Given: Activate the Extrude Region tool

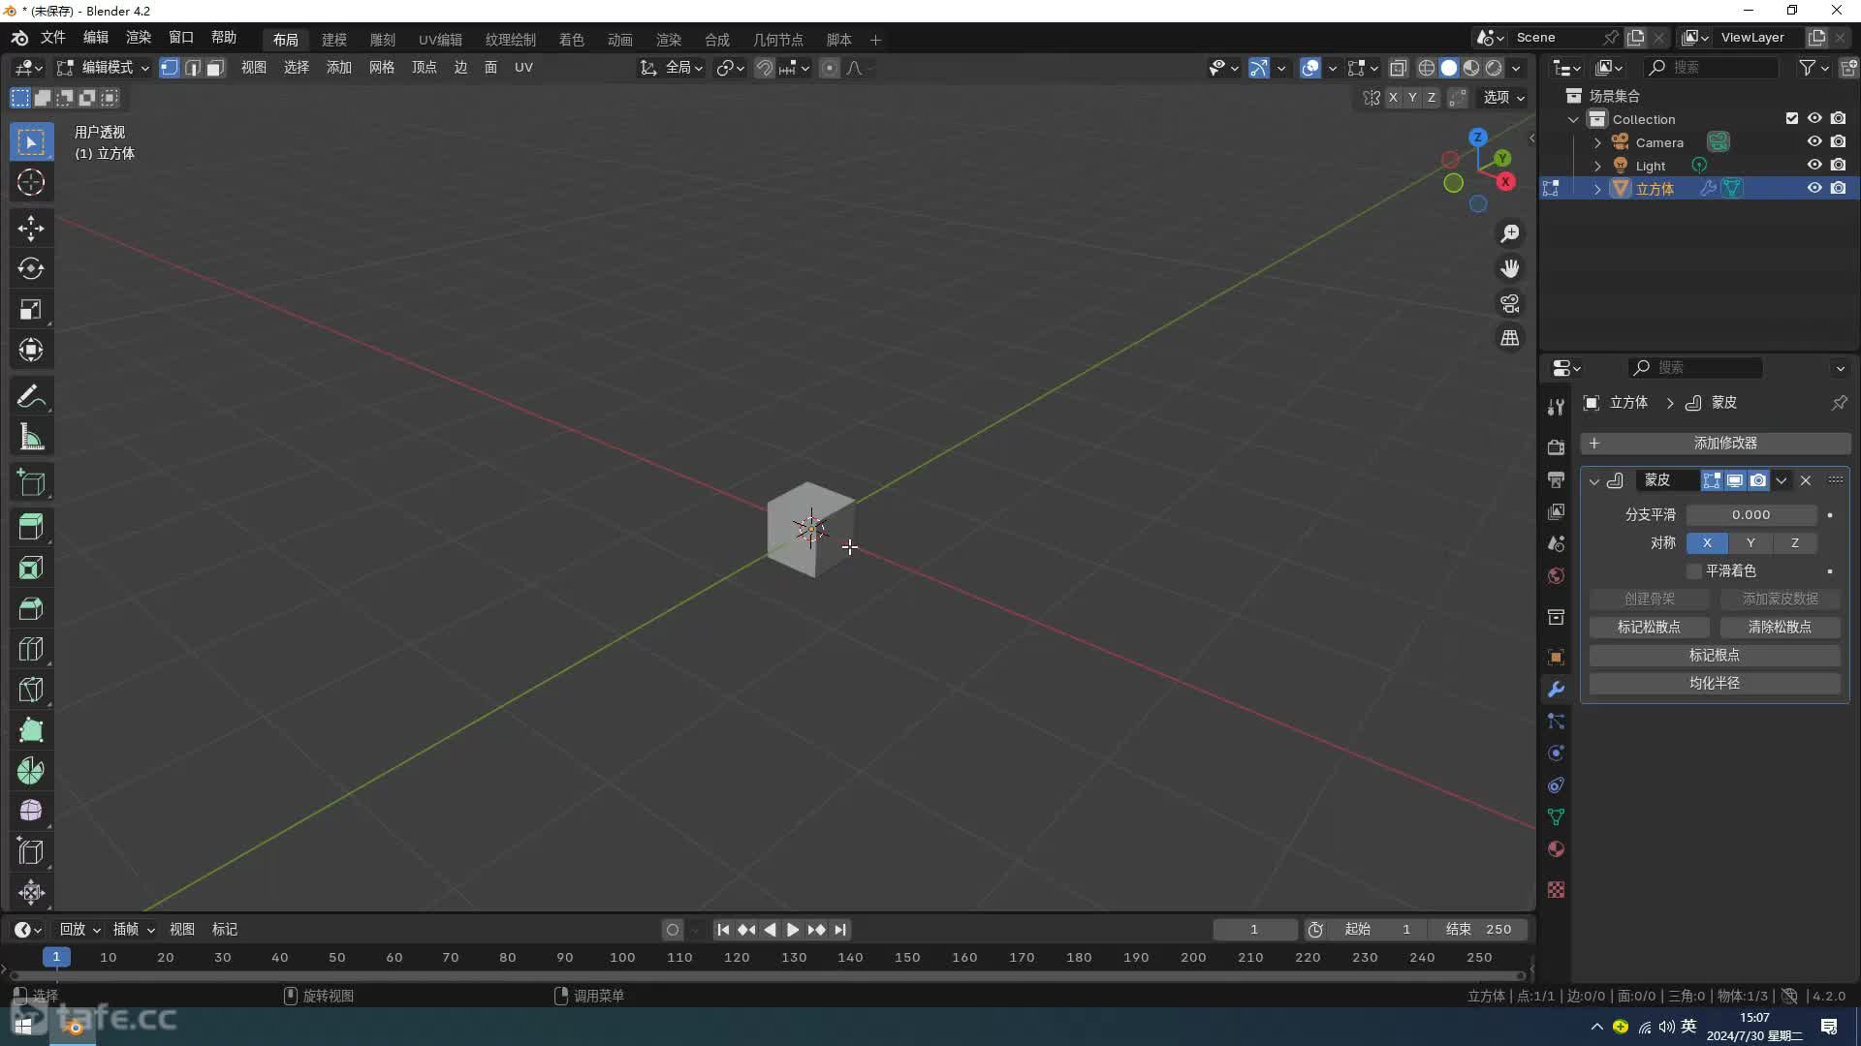Looking at the screenshot, I should [31, 528].
